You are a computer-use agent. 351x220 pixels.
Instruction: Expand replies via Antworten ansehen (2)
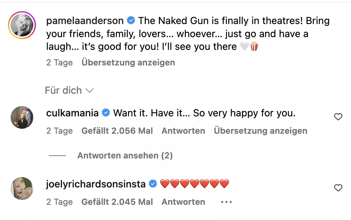click(x=125, y=156)
